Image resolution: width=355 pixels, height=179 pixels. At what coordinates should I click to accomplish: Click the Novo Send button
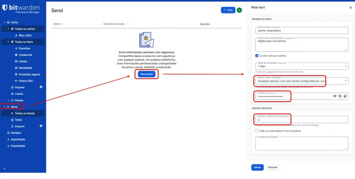(x=147, y=74)
